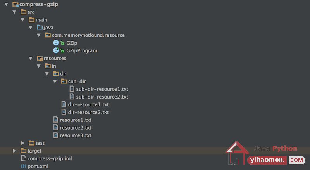Click the resources folder icon
The height and width of the screenshot is (170, 310).
pyautogui.click(x=40, y=58)
